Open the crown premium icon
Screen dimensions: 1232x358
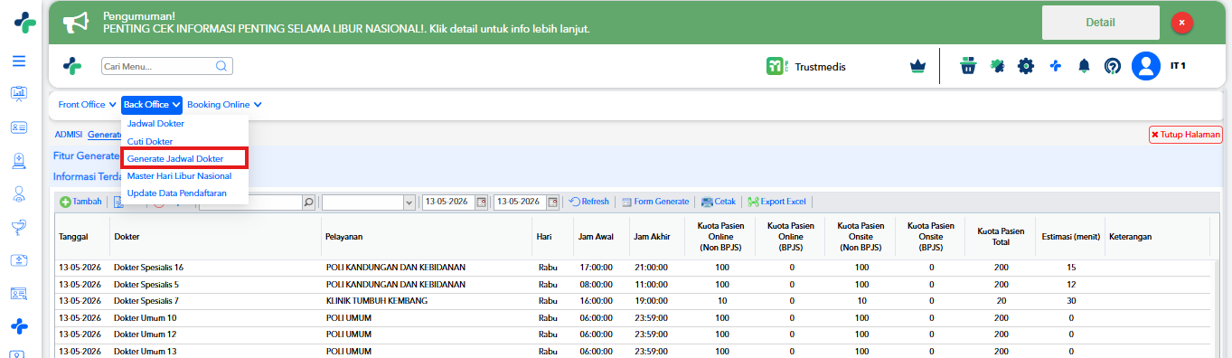point(918,66)
